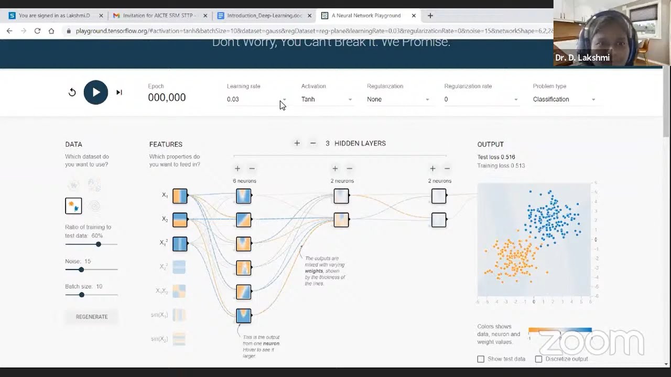Enable the X1X2 product feature
This screenshot has height=377, width=671.
coord(179,291)
